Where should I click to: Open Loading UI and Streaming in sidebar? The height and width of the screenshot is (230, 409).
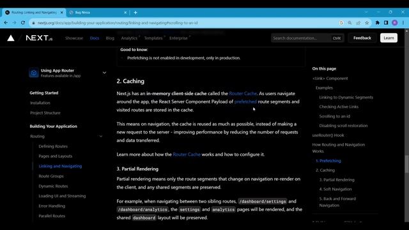pos(62,196)
